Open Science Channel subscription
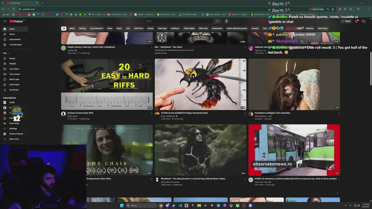The width and height of the screenshot is (372, 209). tap(15, 134)
